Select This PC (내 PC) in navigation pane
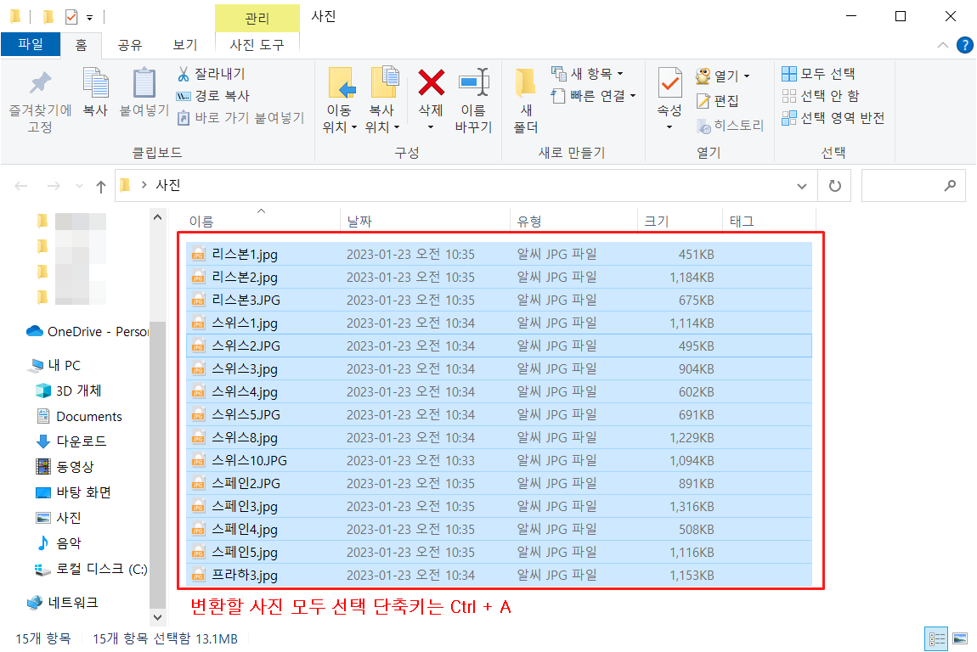The height and width of the screenshot is (652, 977). pos(55,365)
